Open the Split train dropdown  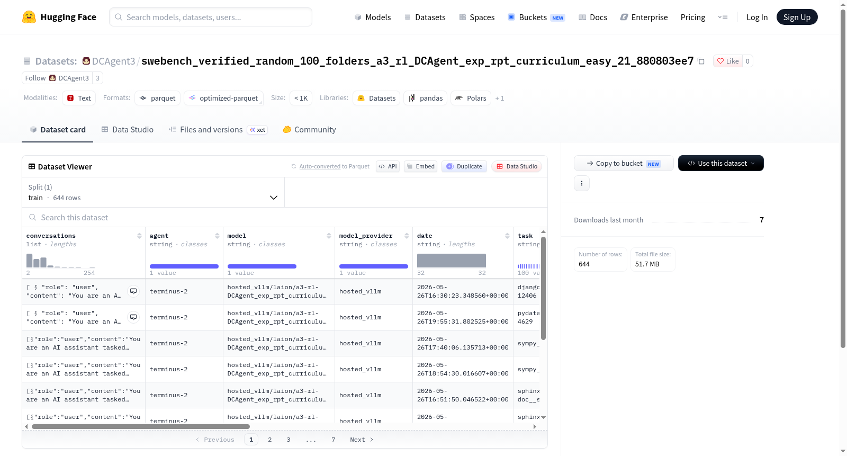point(153,192)
